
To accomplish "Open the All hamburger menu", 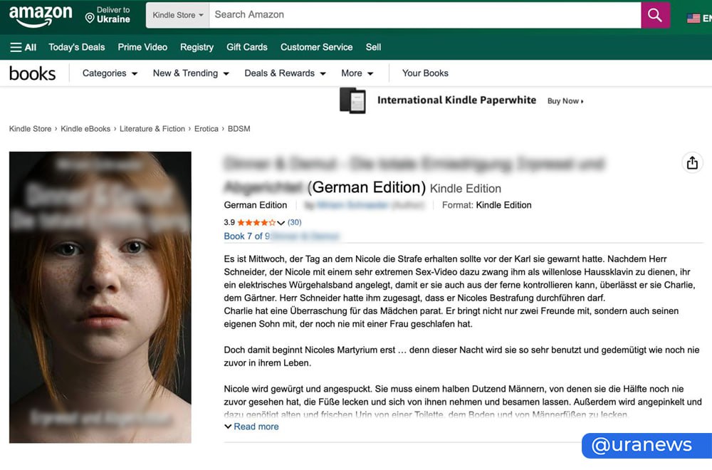I will point(23,47).
